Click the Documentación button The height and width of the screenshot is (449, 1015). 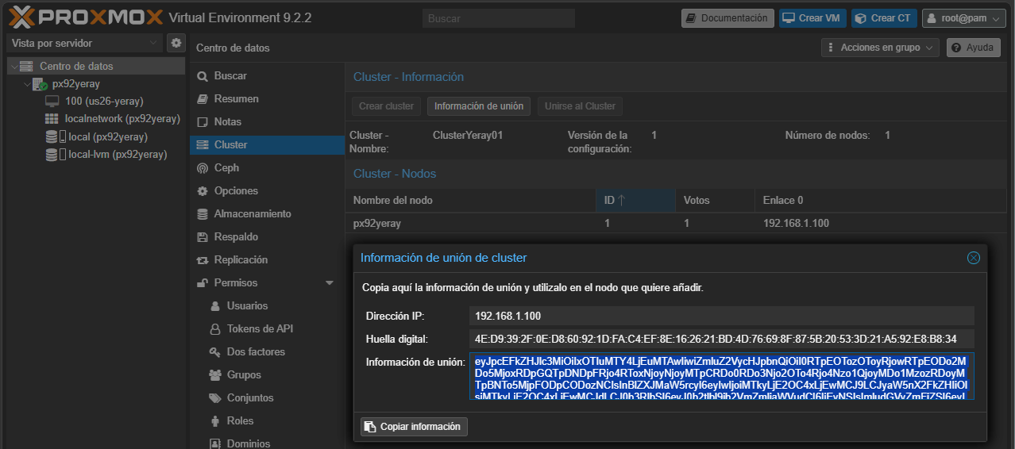[x=727, y=18]
